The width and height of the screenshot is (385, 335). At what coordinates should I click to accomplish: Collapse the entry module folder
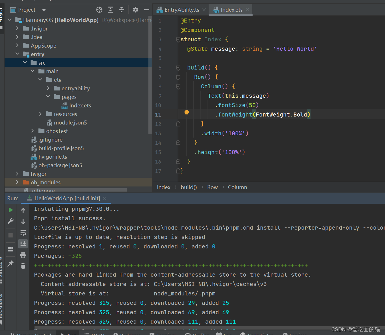pos(17,54)
